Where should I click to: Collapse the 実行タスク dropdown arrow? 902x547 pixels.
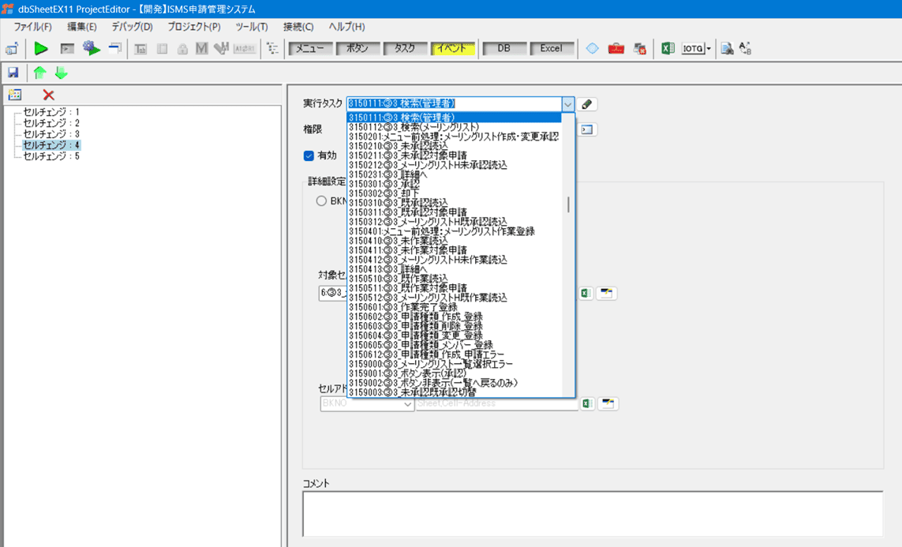pos(567,104)
